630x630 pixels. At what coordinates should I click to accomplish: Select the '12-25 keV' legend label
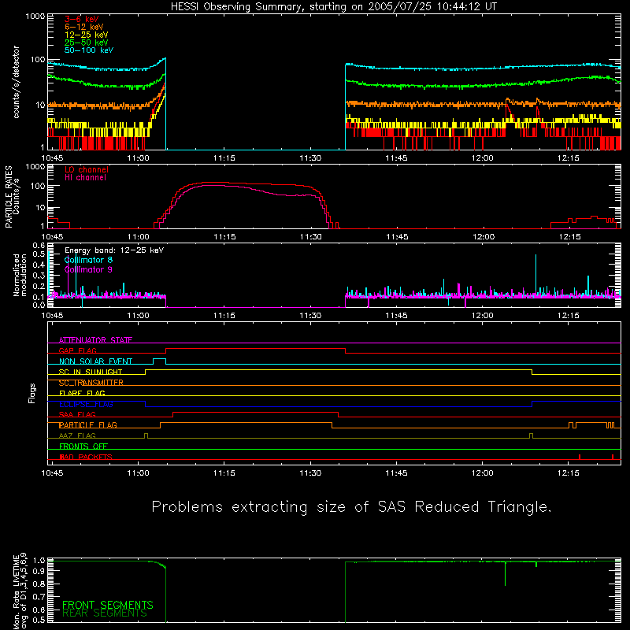click(x=87, y=35)
